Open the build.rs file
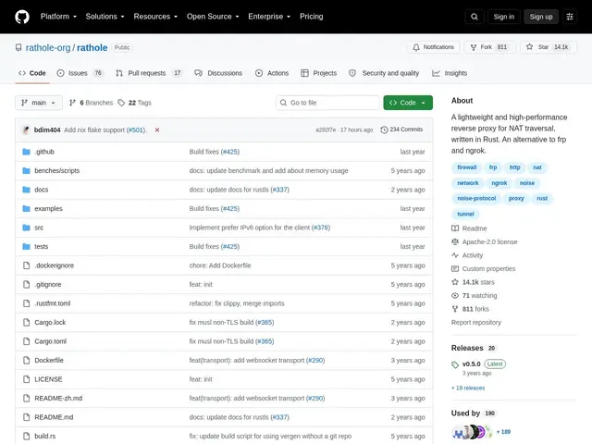 pyautogui.click(x=45, y=436)
